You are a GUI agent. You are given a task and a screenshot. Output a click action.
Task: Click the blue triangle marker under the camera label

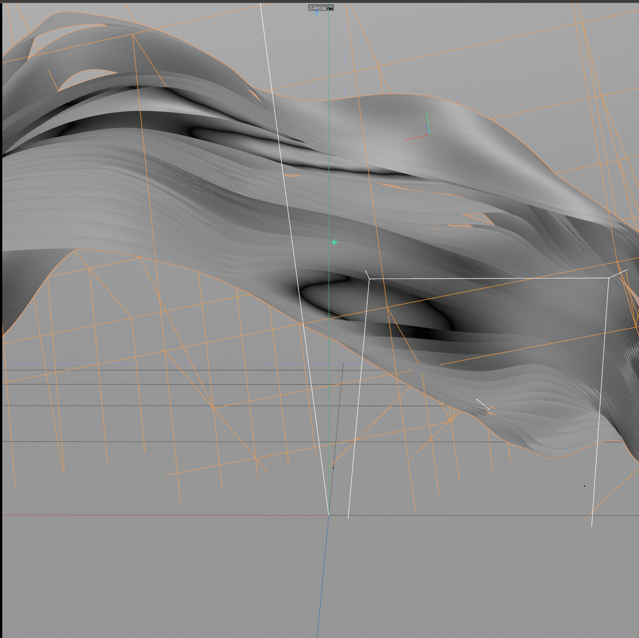(x=317, y=13)
